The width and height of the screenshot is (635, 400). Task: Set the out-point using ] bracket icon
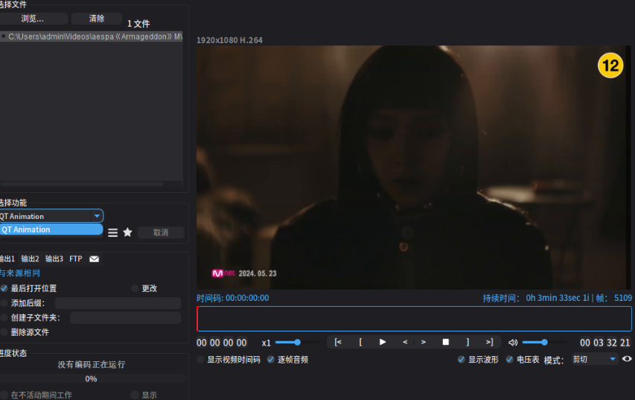point(468,342)
